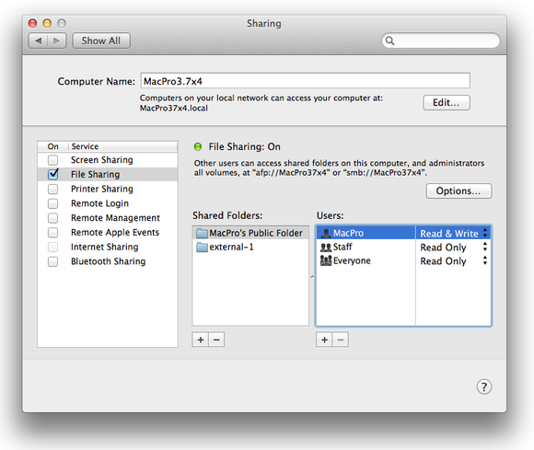Enable the Remote Management checkbox
Image resolution: width=534 pixels, height=450 pixels.
52,218
